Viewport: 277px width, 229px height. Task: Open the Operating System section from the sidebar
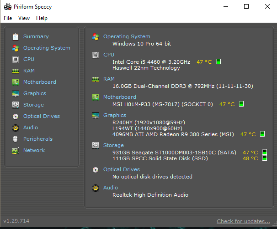(47, 48)
